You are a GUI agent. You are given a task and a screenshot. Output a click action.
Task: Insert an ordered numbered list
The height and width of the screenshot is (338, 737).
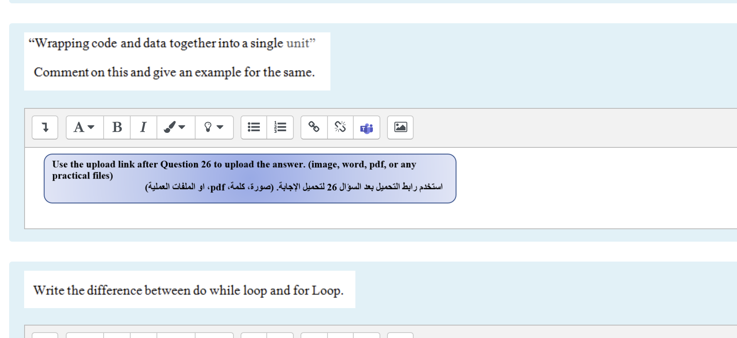(280, 127)
